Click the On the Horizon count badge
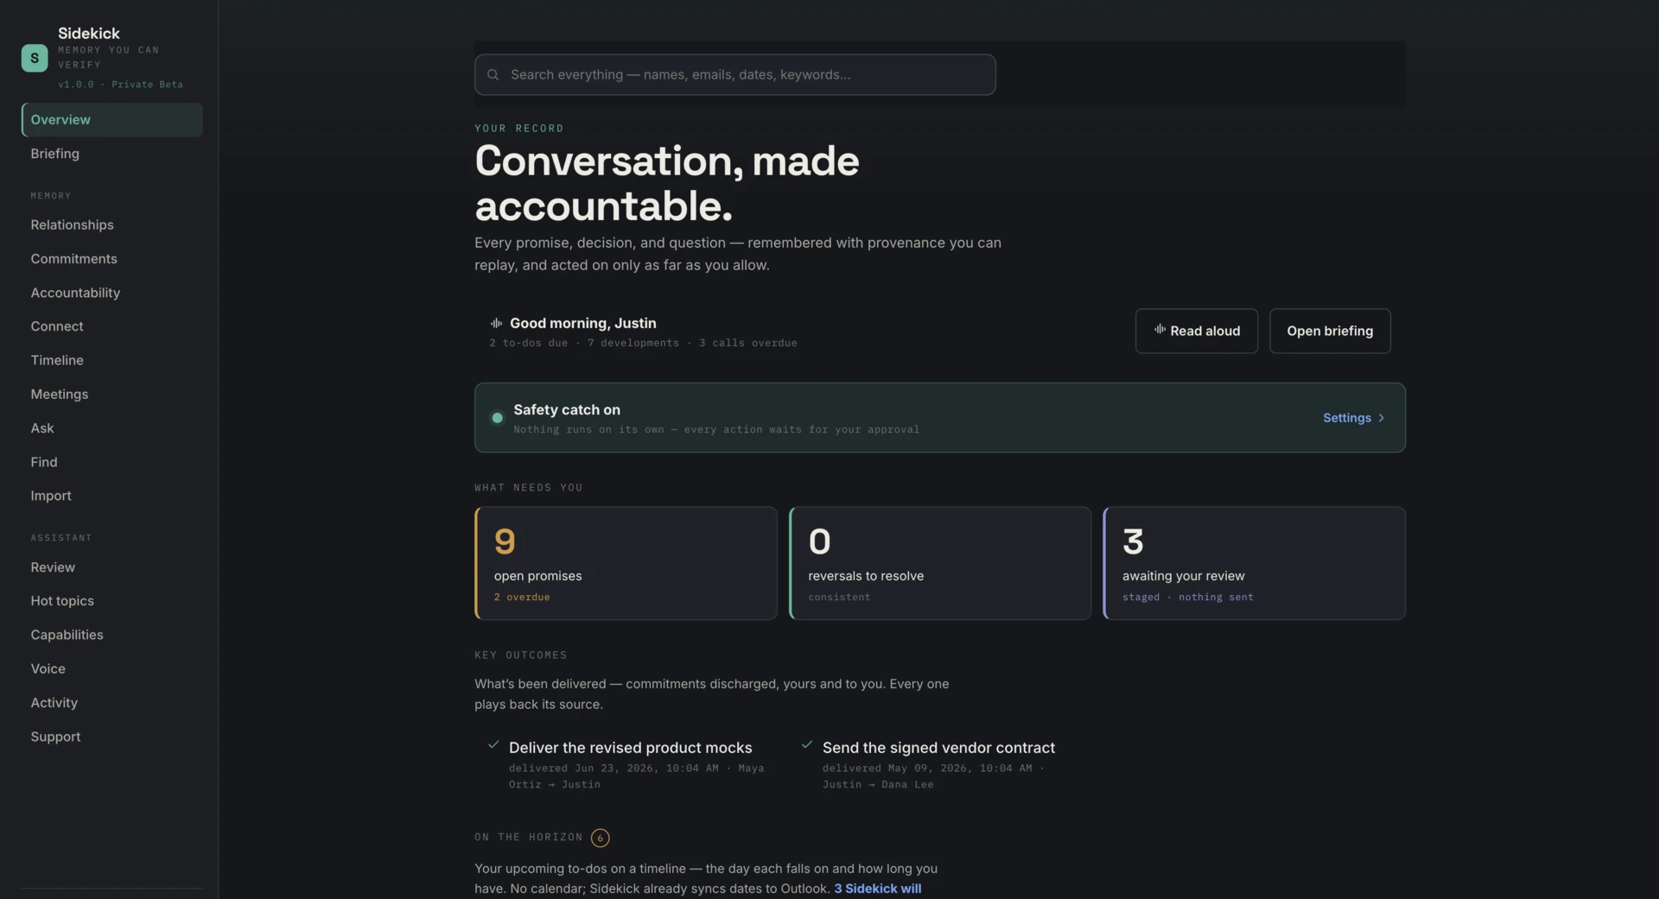The width and height of the screenshot is (1659, 899). click(600, 838)
